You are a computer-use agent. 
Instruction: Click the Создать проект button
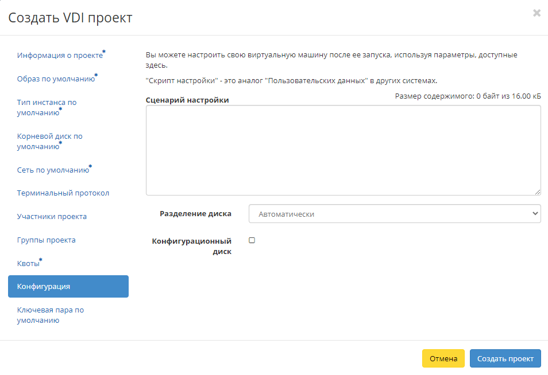505,358
